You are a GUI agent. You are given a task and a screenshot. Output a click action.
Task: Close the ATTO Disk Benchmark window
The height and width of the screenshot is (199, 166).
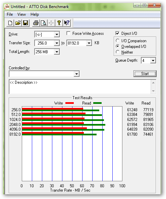[154, 5]
